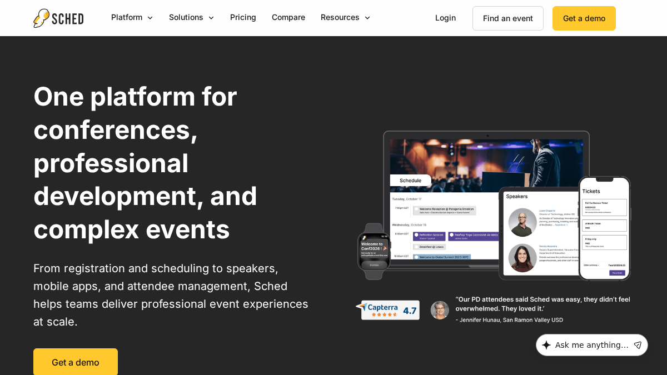Click the hero headline "One platform for conferences"
667x375 pixels.
click(145, 163)
